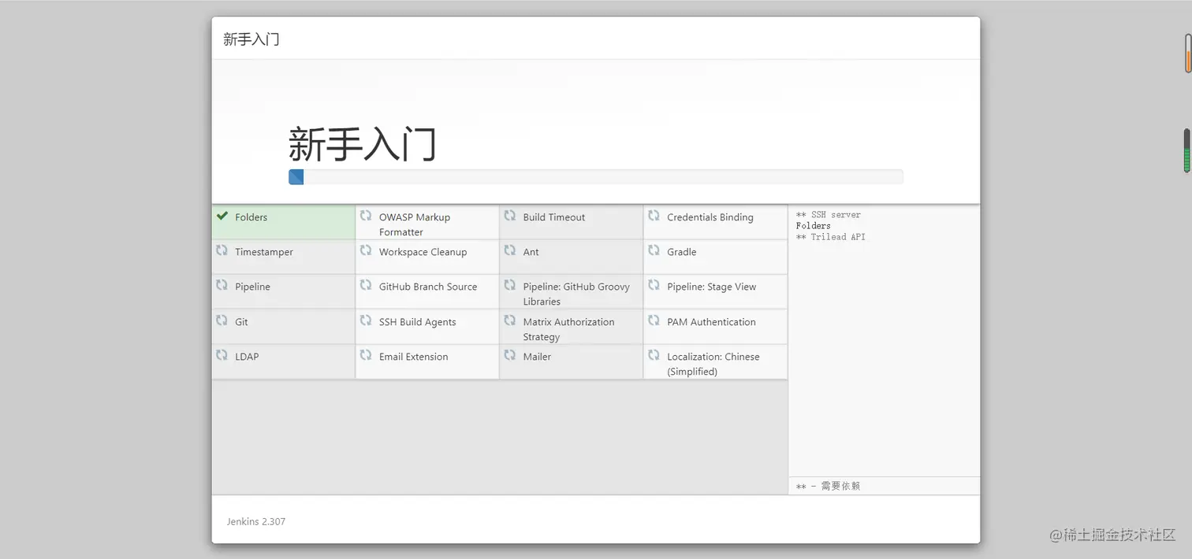Click the pending spinner icon beside Mailer
1192x559 pixels.
(510, 355)
